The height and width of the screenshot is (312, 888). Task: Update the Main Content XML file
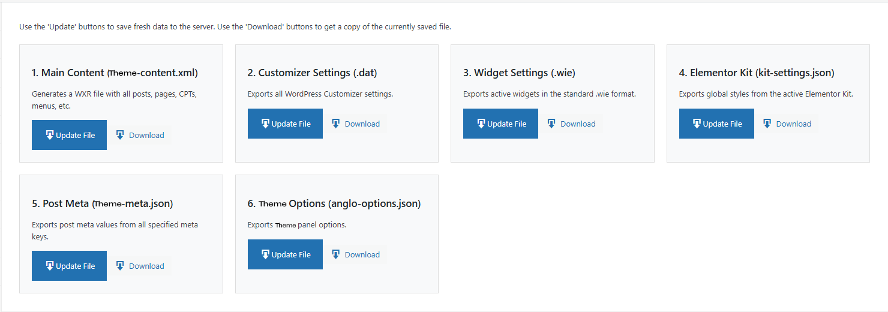pyautogui.click(x=69, y=135)
